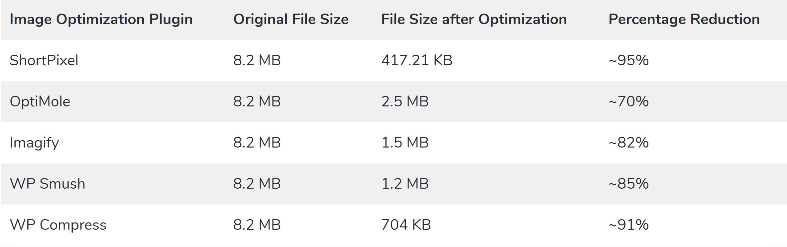Click the ~70% reduction value
Viewport: 787px width, 247px height.
(x=628, y=101)
